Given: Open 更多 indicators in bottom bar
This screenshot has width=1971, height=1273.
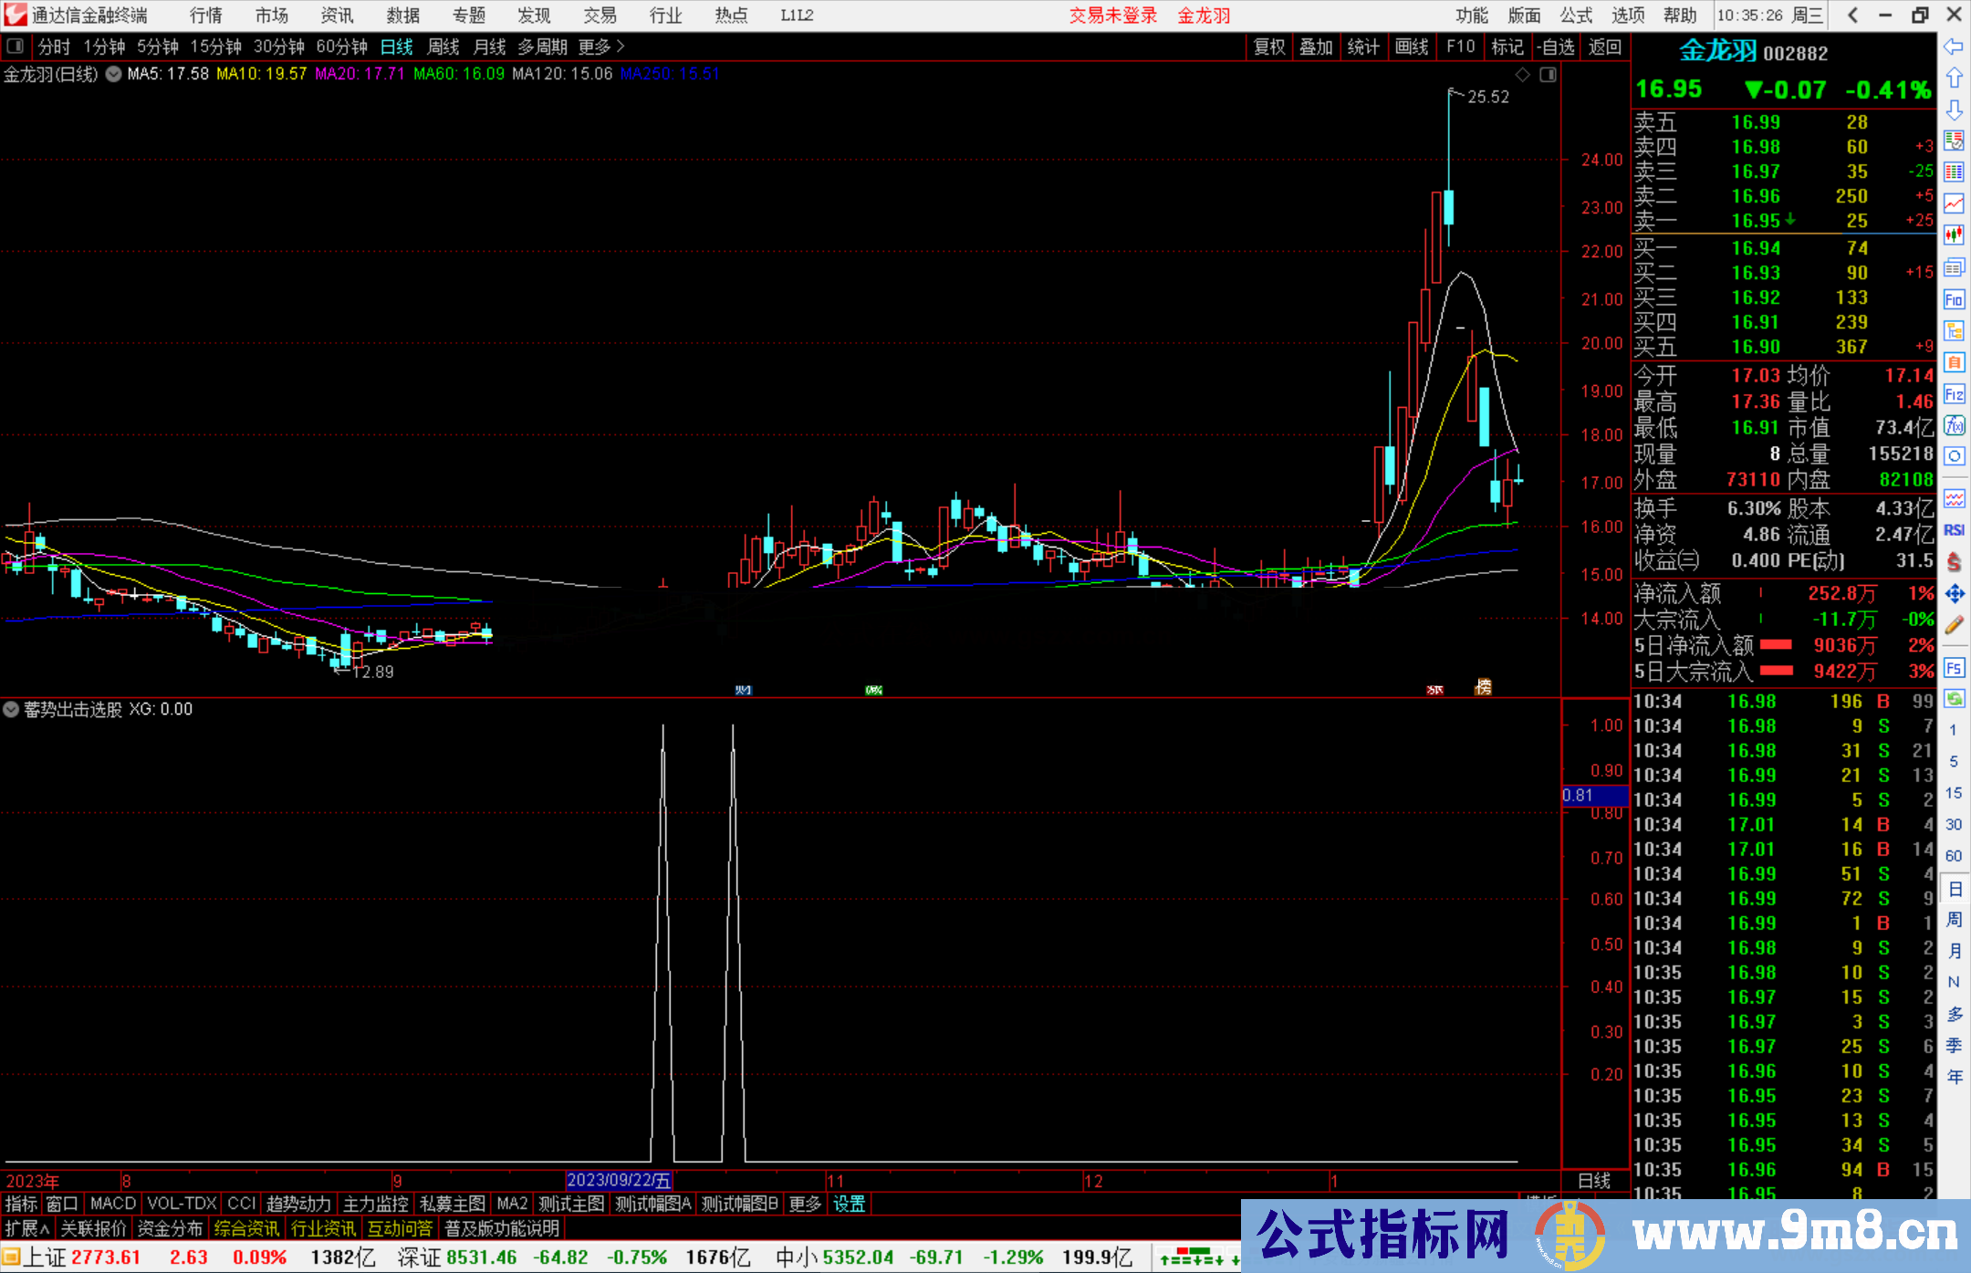Looking at the screenshot, I should coord(805,1204).
